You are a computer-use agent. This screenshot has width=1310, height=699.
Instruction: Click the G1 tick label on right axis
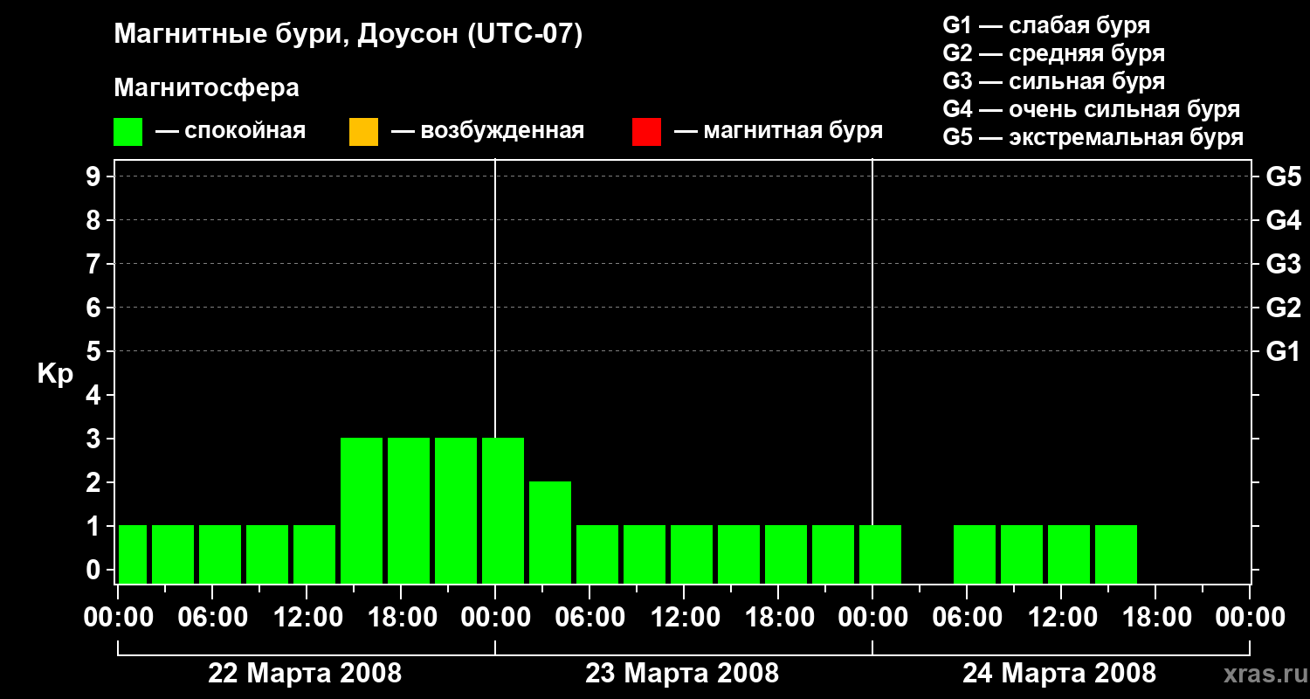point(1284,351)
